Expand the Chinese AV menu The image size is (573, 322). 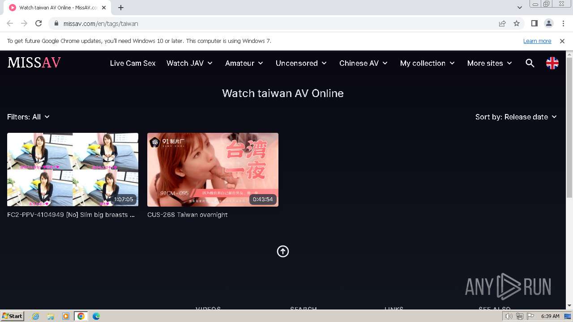tap(363, 63)
